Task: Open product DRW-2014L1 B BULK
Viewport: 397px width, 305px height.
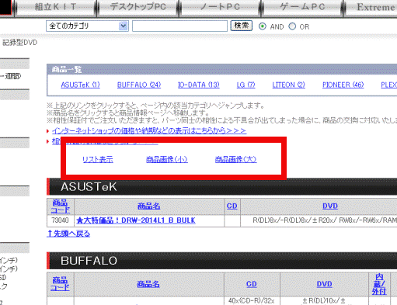Action: tap(136, 220)
